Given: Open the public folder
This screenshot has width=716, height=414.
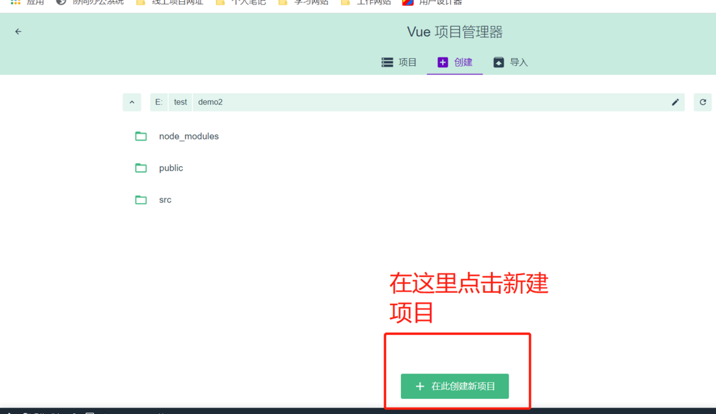Looking at the screenshot, I should 172,168.
